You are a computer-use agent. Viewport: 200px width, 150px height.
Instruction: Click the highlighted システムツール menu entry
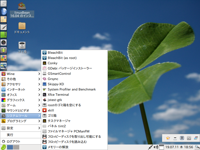(x=21, y=116)
